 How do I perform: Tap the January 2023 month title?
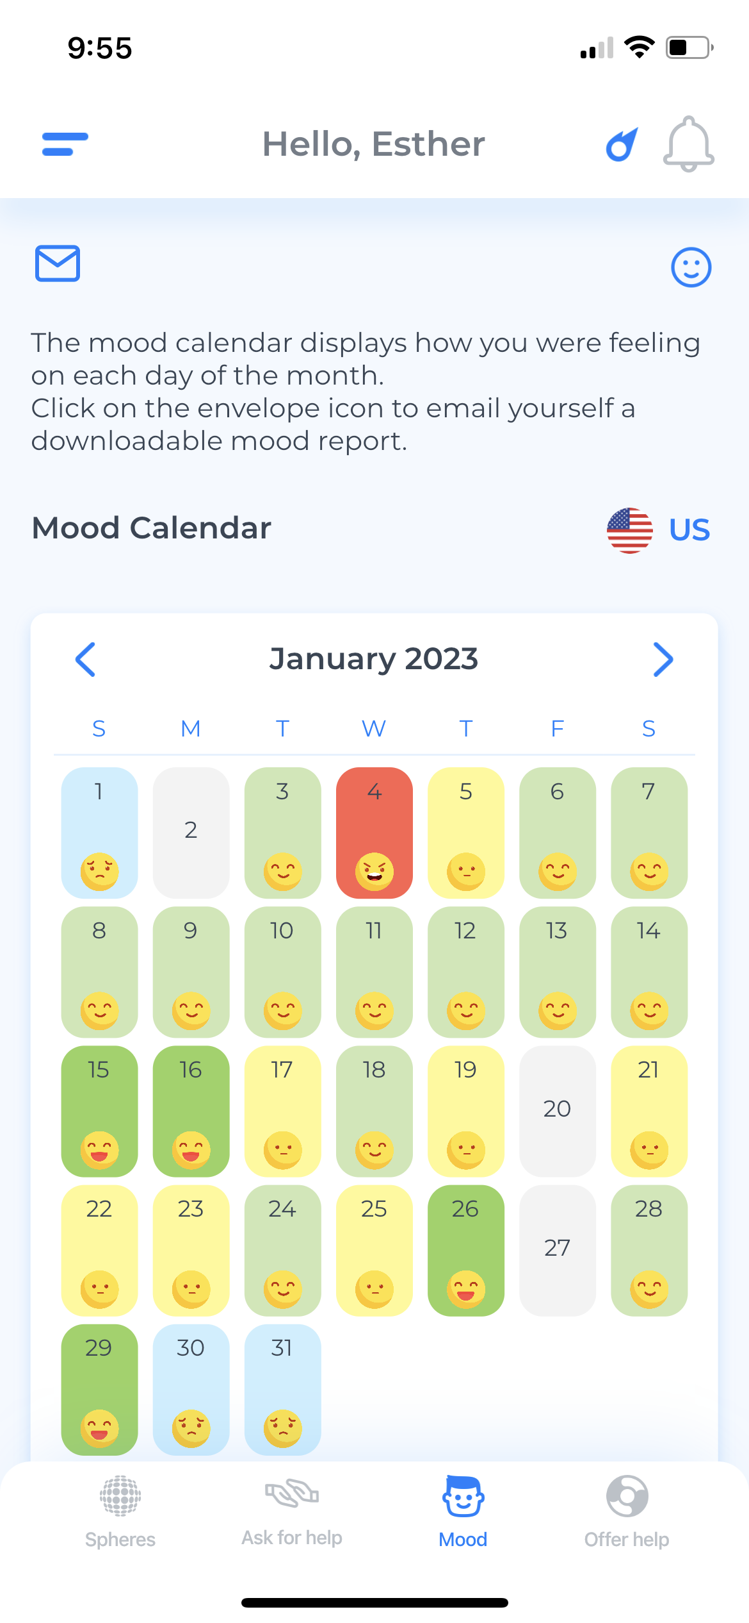click(x=374, y=659)
